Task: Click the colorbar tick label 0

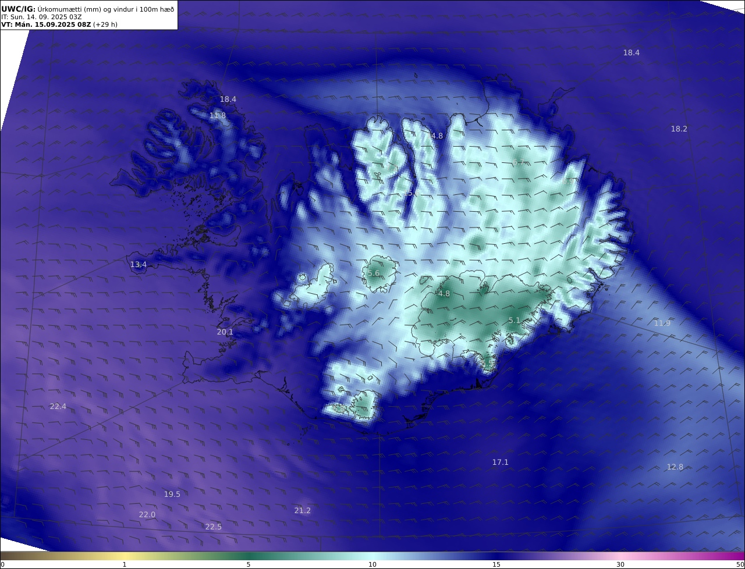Action: coord(2,564)
